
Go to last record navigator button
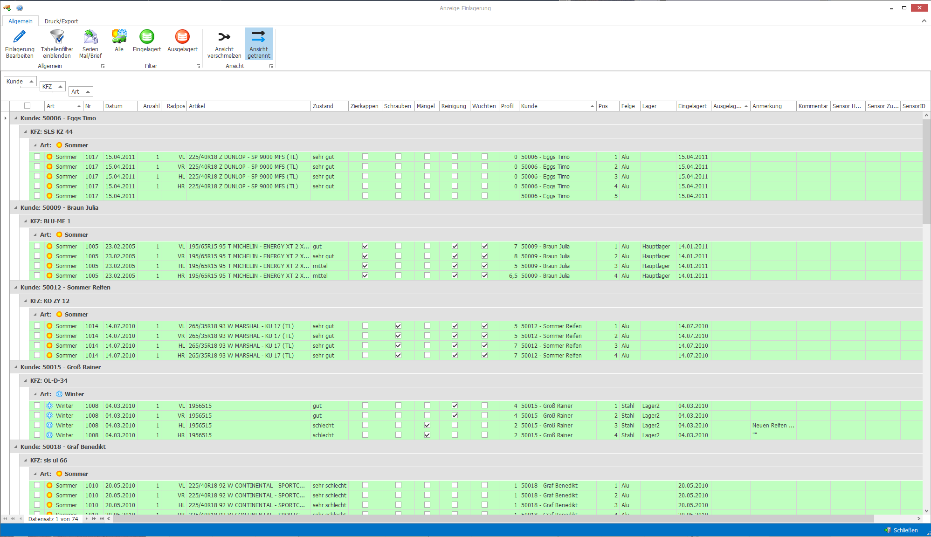(102, 519)
